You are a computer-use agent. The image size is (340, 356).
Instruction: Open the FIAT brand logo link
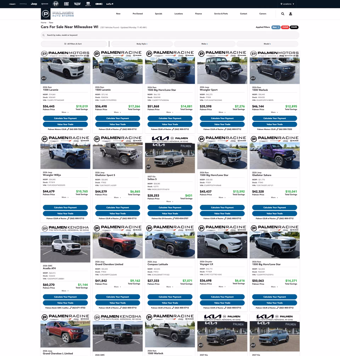(x=66, y=4)
